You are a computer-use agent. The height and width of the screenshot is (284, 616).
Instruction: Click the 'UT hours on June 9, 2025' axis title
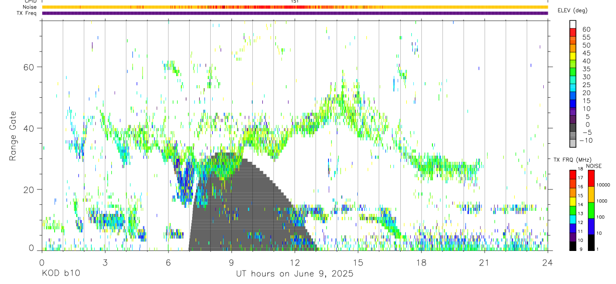295,274
